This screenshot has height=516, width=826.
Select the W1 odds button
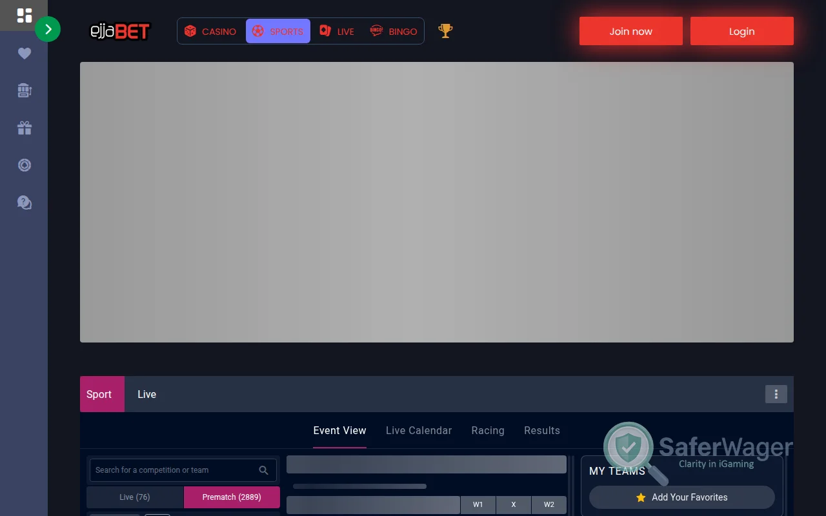(478, 504)
